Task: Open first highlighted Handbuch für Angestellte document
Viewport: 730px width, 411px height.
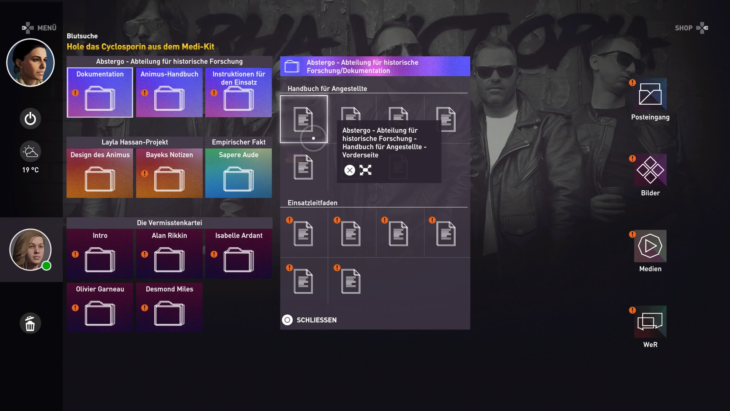Action: 304,119
